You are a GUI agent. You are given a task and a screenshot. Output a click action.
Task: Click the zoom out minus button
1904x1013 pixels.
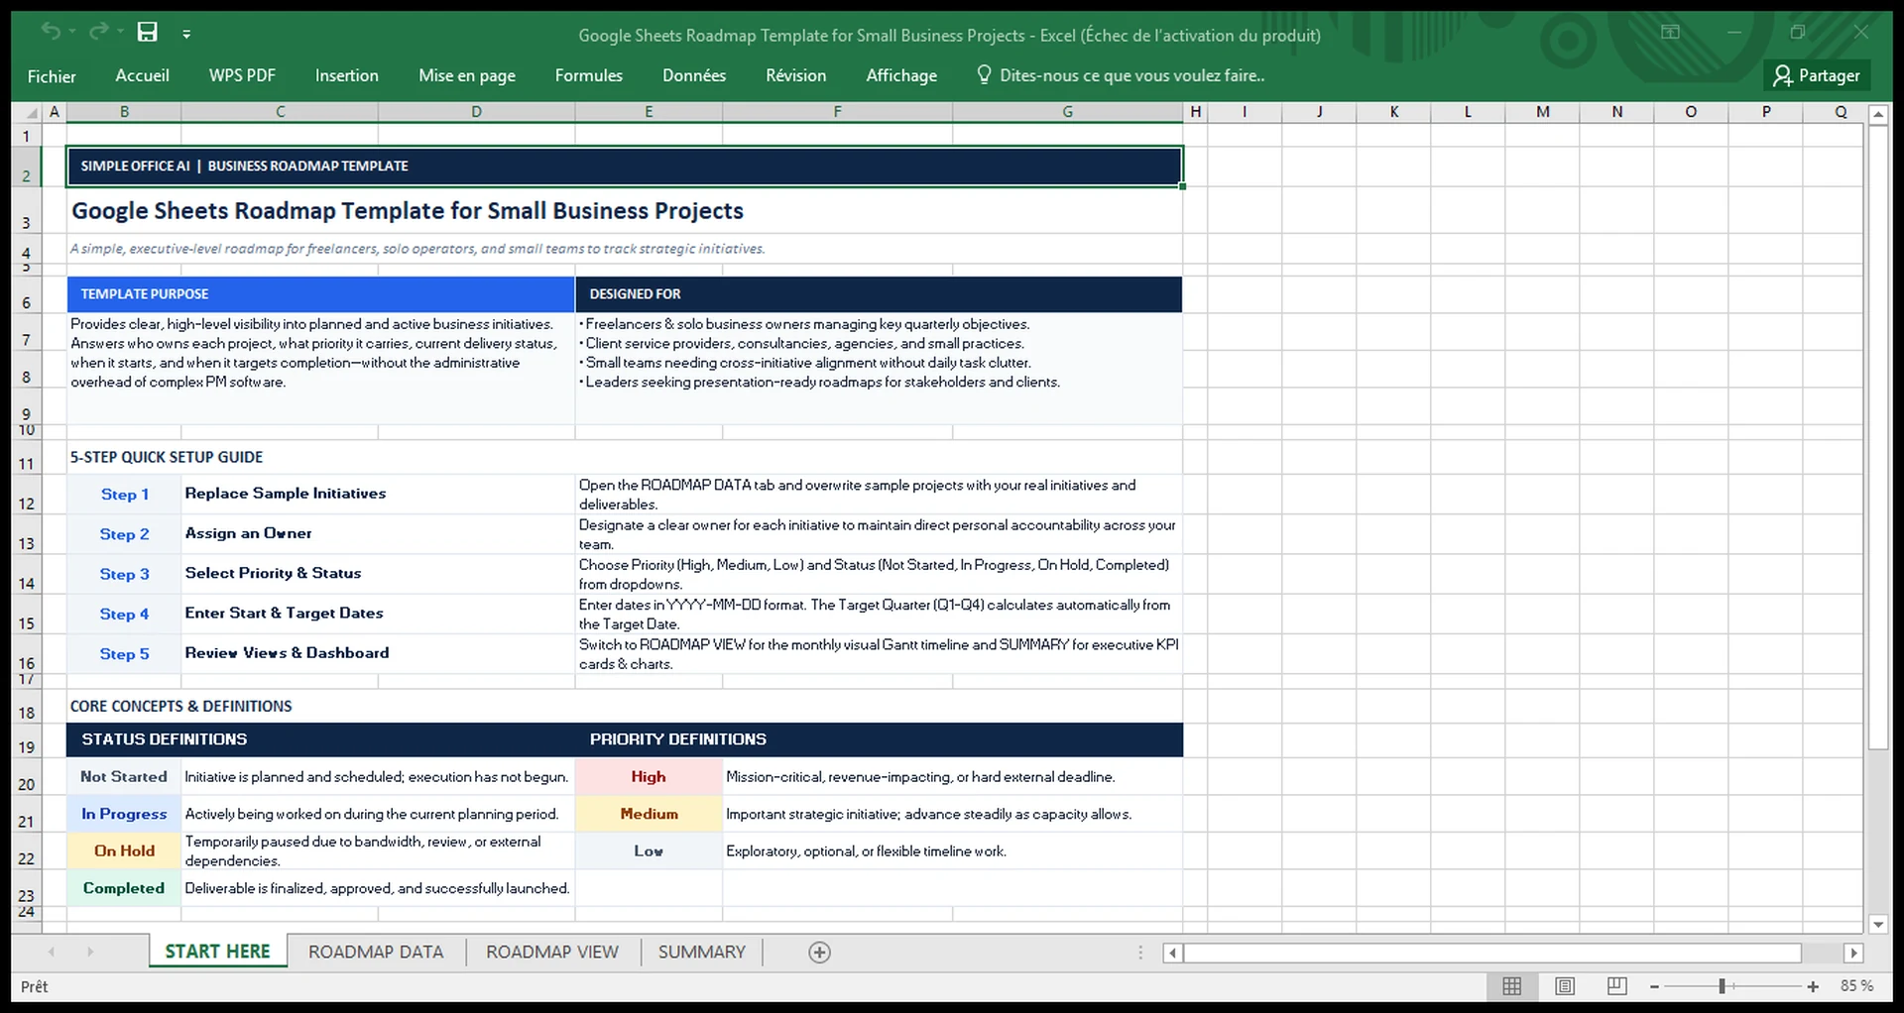point(1654,986)
